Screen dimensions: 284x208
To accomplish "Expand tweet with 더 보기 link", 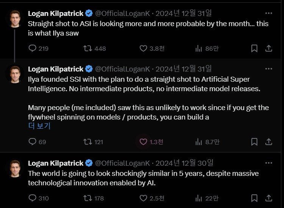I will coord(39,126).
